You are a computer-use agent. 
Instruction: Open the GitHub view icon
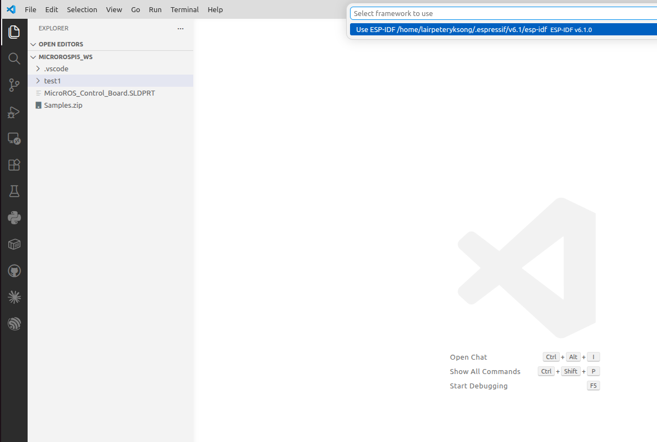14,271
